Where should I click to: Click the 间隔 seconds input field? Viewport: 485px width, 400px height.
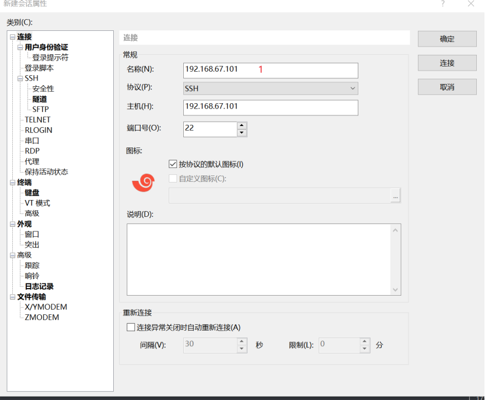click(x=210, y=345)
